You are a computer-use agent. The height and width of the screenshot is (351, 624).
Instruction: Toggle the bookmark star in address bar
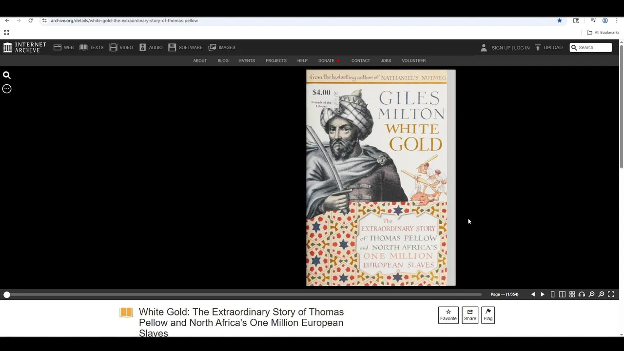[x=560, y=20]
